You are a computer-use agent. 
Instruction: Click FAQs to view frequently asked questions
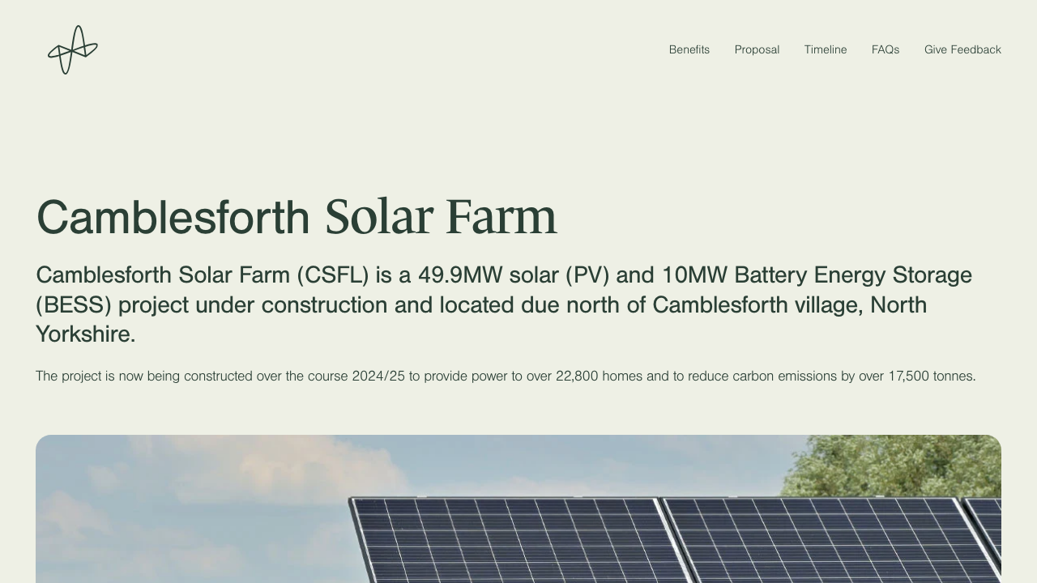885,49
